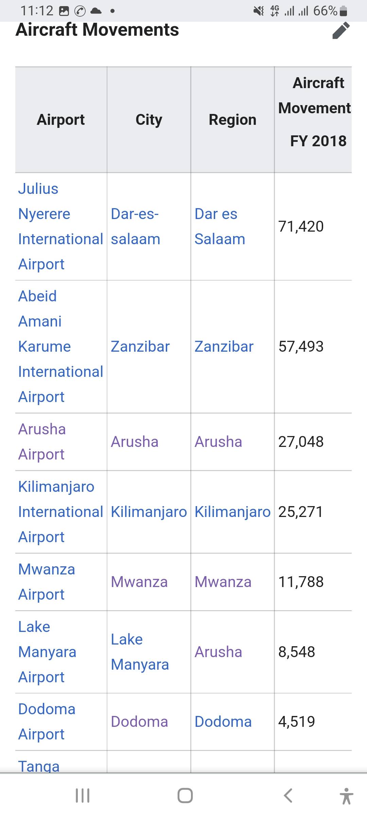Tap the muted sound status icon
367x819 pixels.
(259, 11)
